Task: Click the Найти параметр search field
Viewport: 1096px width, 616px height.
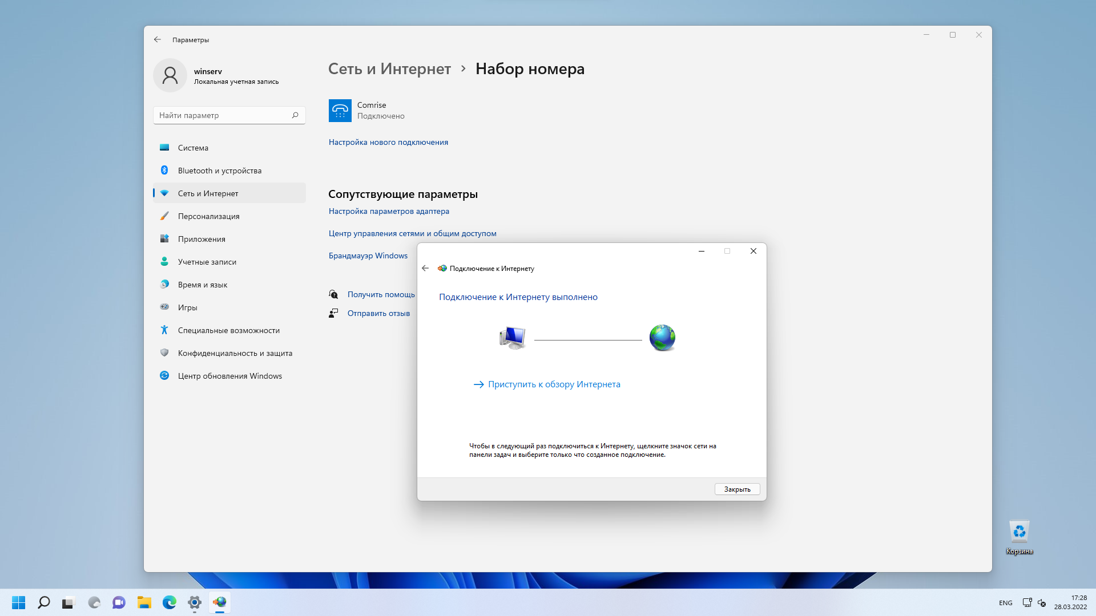Action: click(228, 115)
